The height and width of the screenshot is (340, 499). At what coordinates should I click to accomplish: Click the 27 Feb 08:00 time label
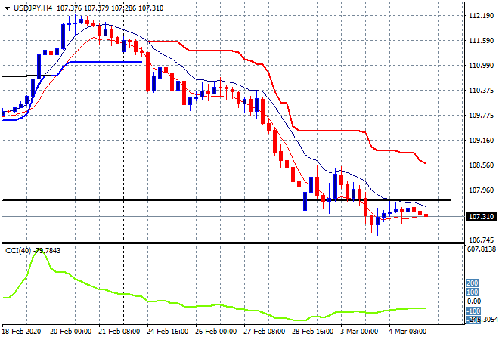coord(264,332)
